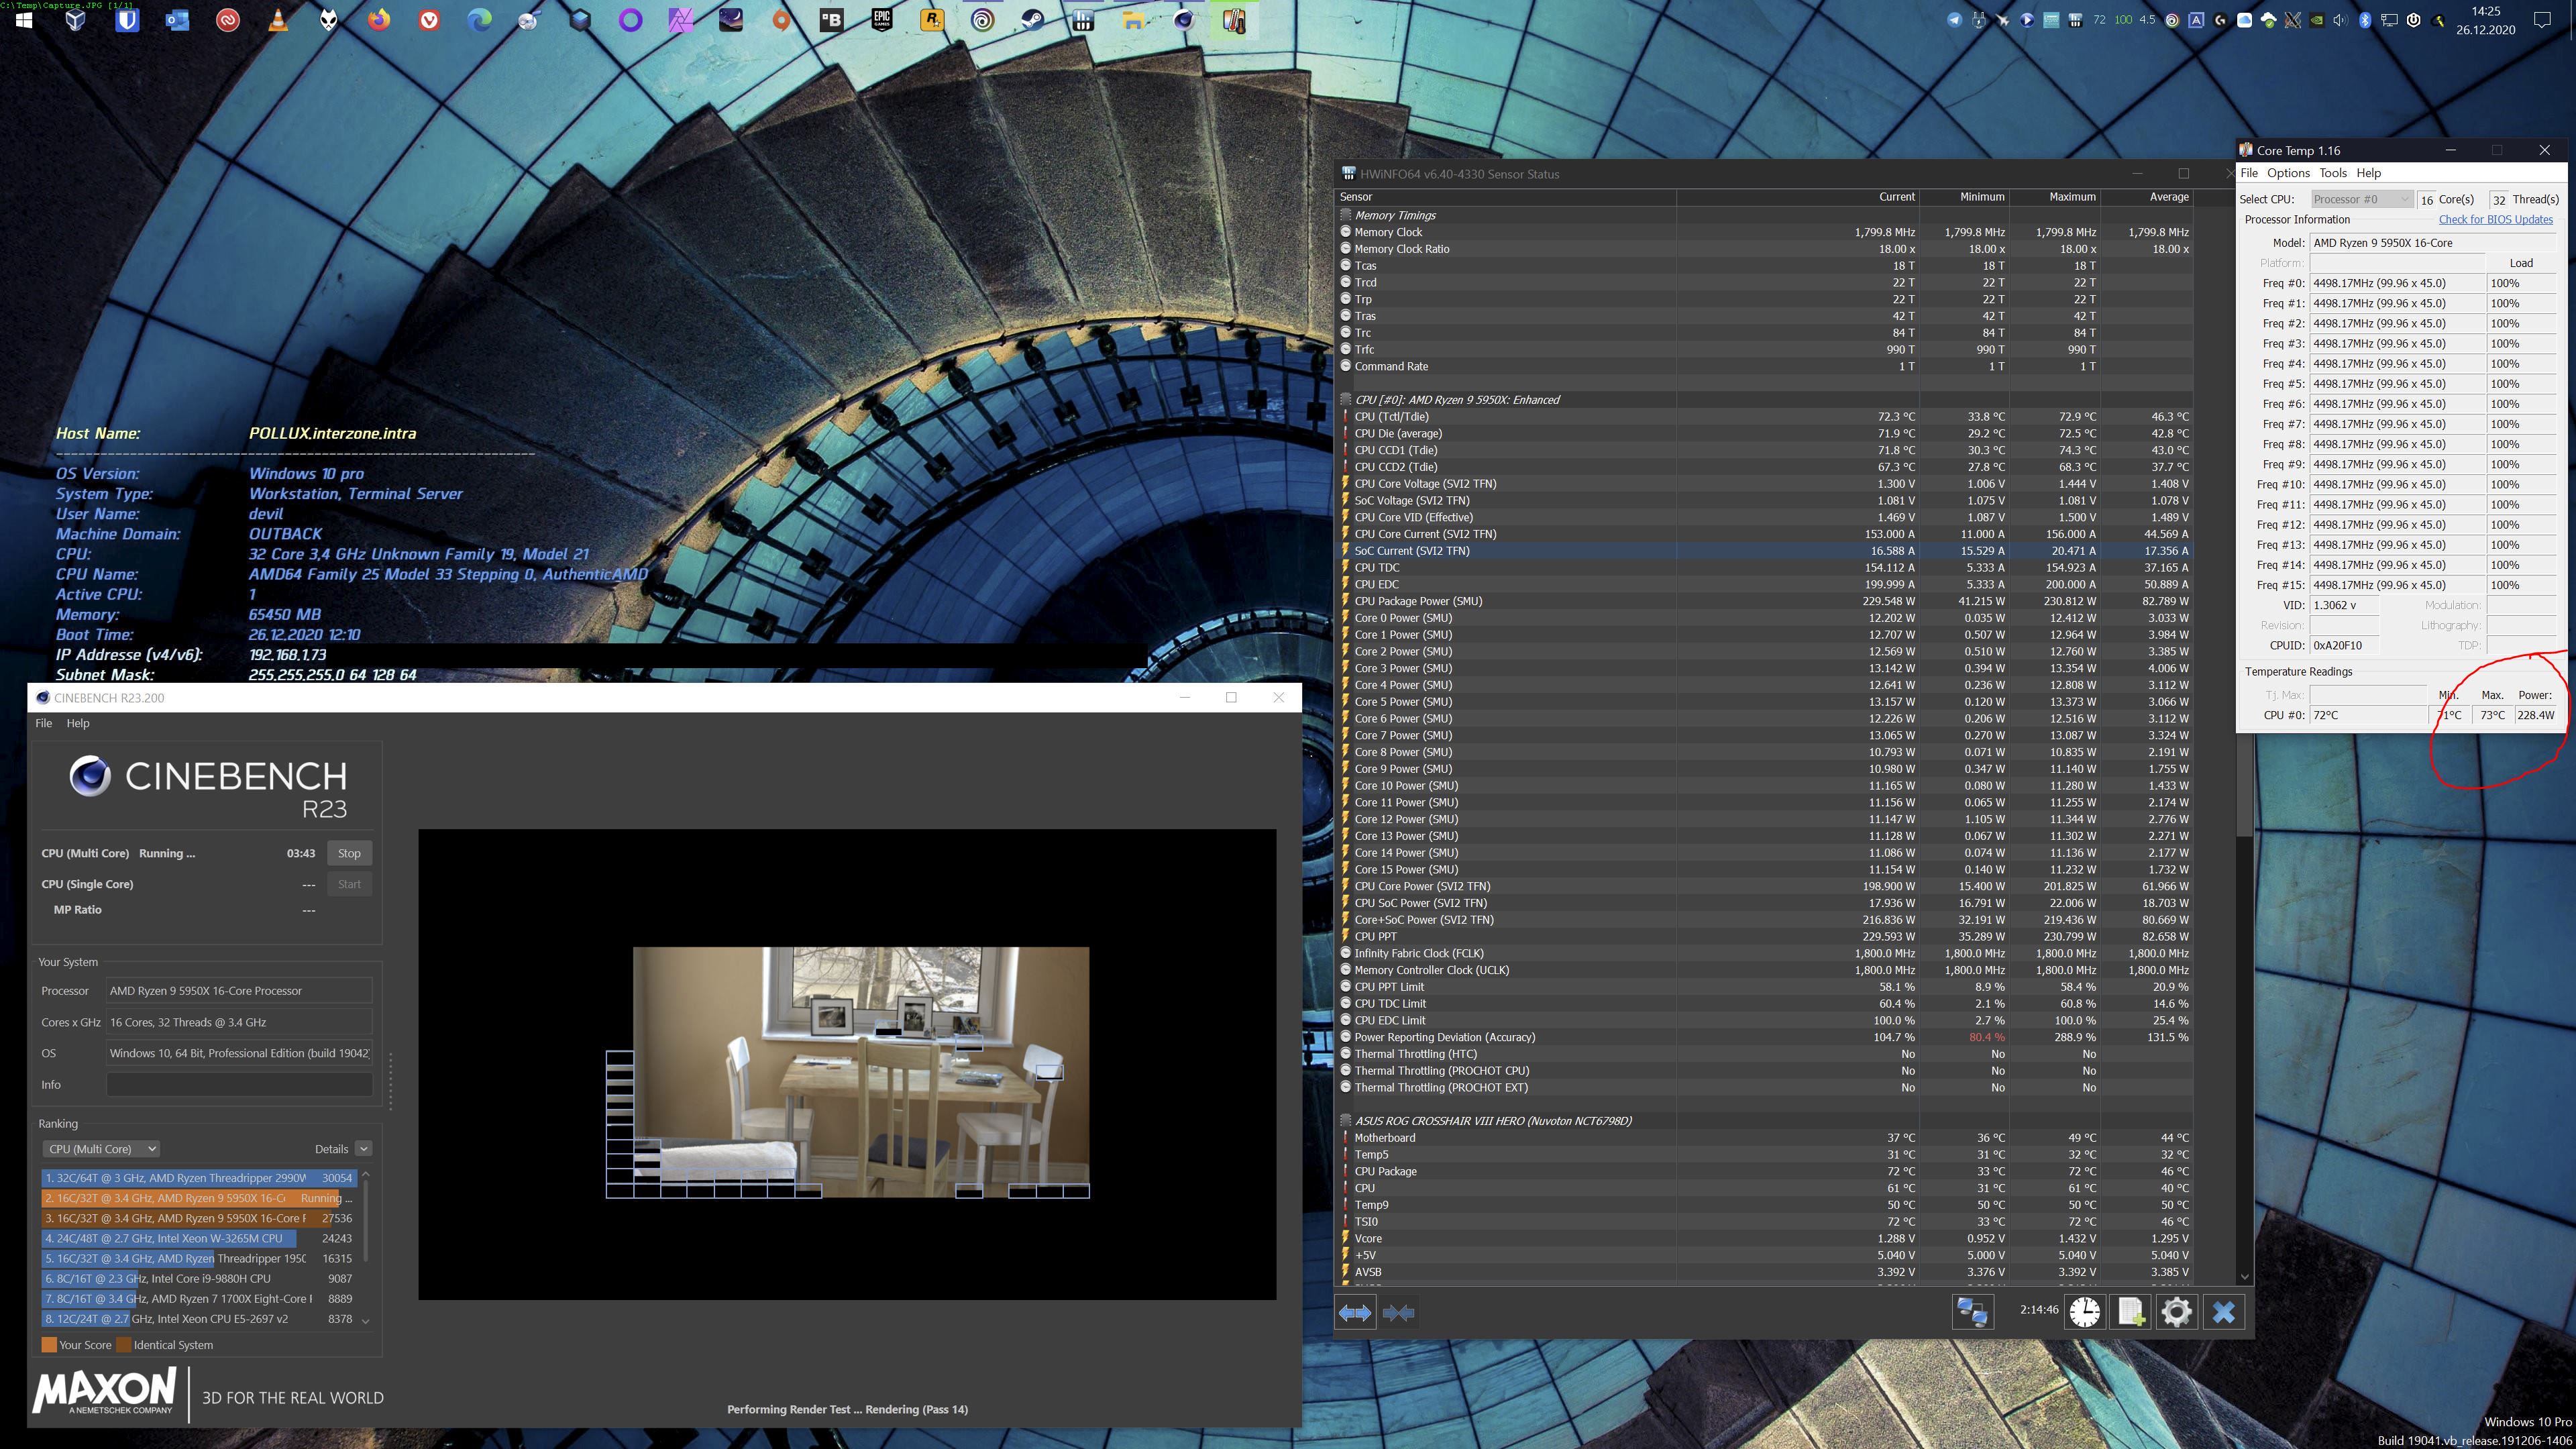This screenshot has height=1449, width=2576.
Task: Click the blue X close-sensors icon
Action: click(2223, 1312)
